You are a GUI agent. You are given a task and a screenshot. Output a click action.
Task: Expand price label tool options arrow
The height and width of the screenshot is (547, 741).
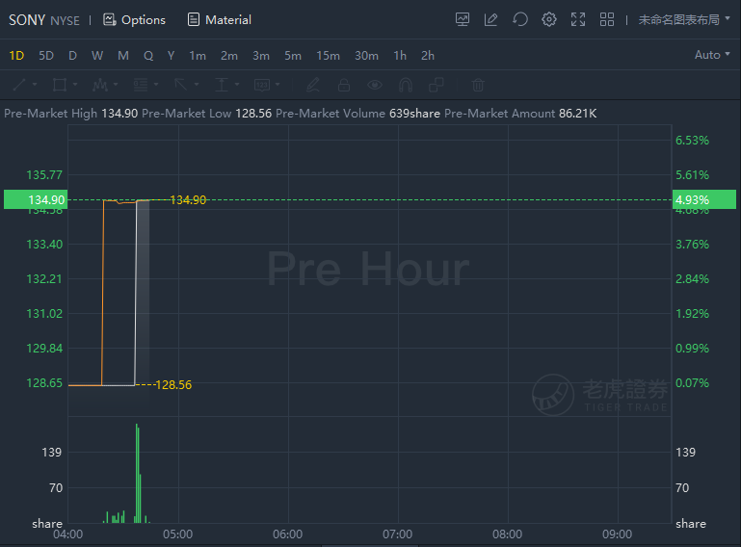click(278, 85)
